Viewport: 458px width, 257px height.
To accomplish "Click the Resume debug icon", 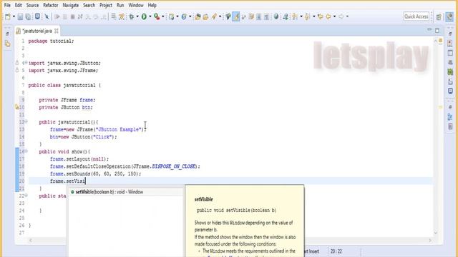I will coord(57,16).
